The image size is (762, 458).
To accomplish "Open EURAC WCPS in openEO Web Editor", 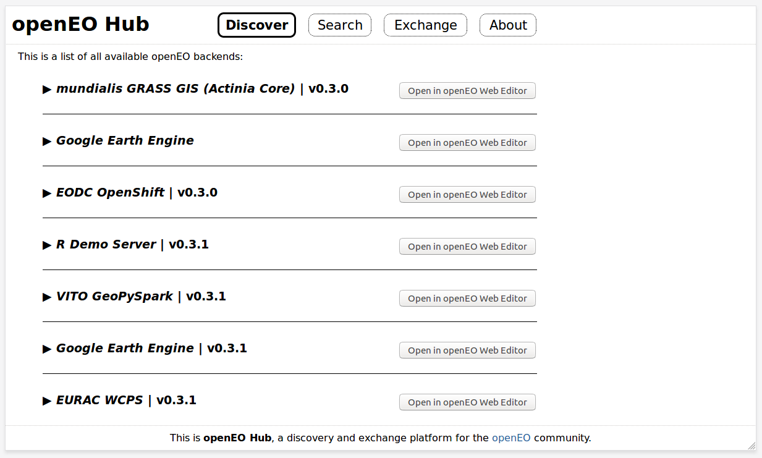I will pyautogui.click(x=467, y=402).
